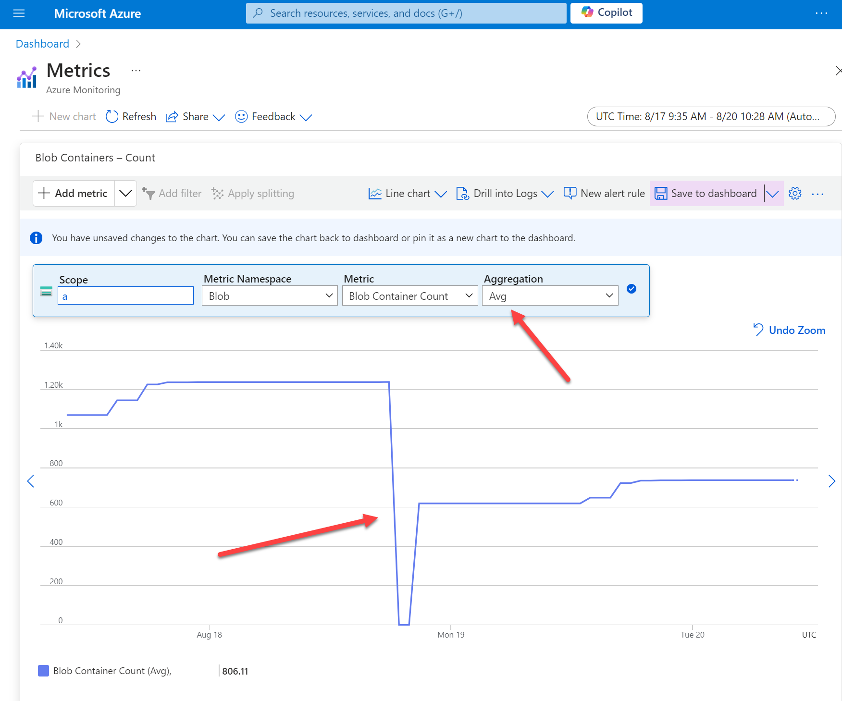842x701 pixels.
Task: Click the Aug 18 axis label
Action: pyautogui.click(x=209, y=635)
